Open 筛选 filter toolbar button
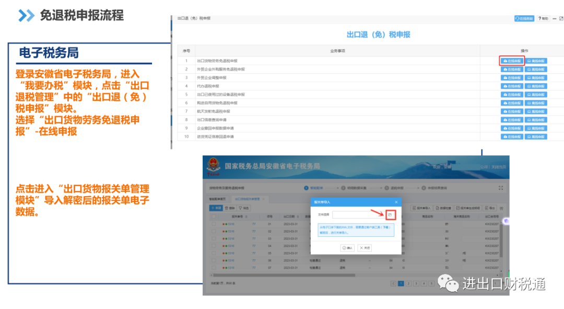 [x=243, y=208]
